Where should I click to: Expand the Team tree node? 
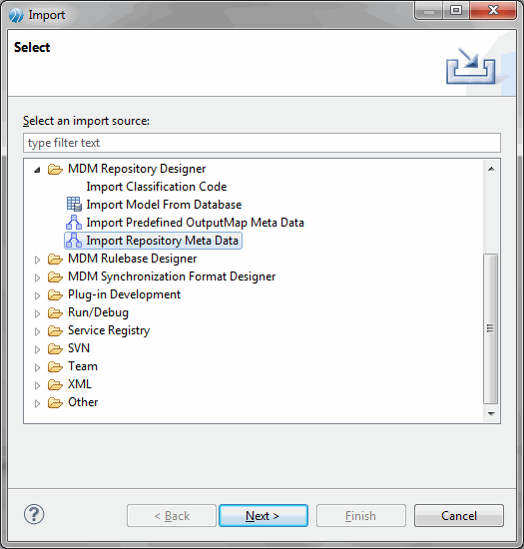[x=37, y=367]
